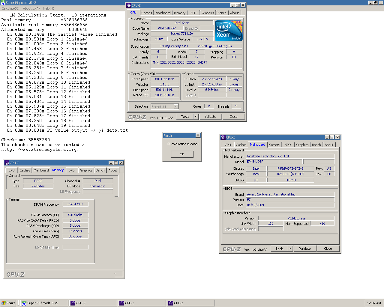Expand Tools dropdown arrow in top CPU-Z window
This screenshot has width=384, height=307.
(x=196, y=117)
